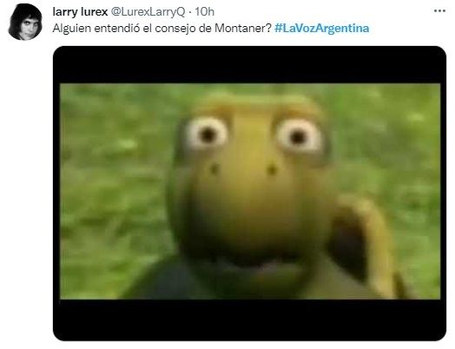This screenshot has width=455, height=349.
Task: Click the turtle's left eye in the image
Action: 207,134
